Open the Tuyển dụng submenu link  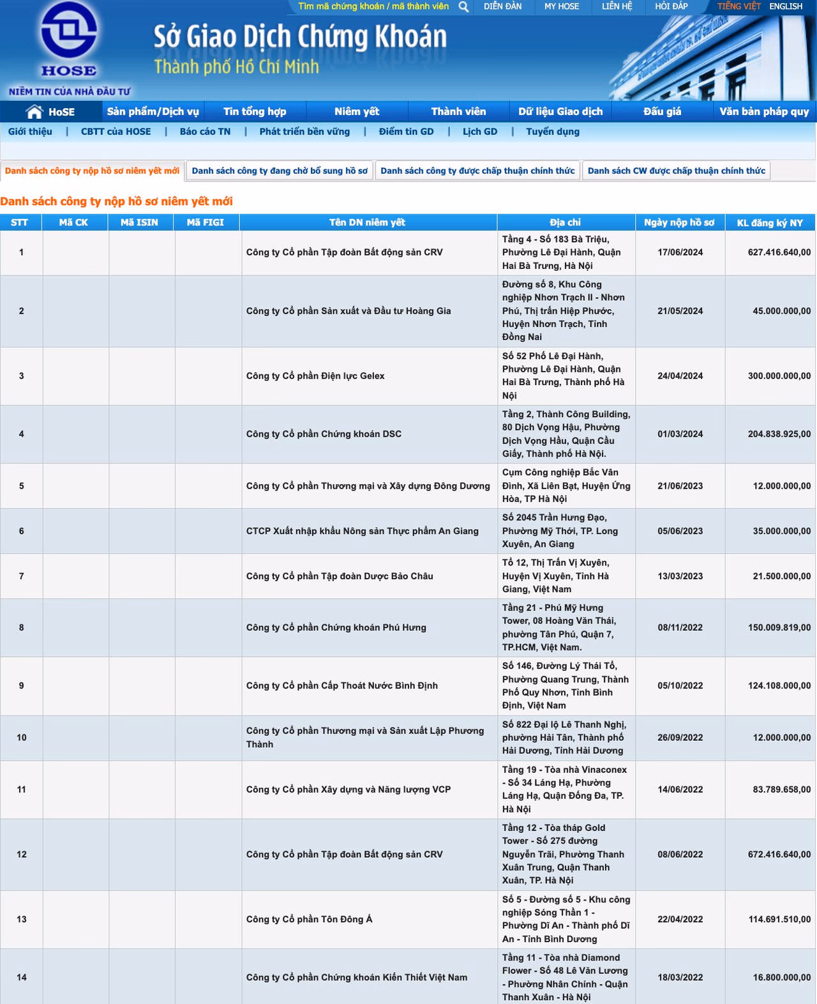pyautogui.click(x=553, y=132)
